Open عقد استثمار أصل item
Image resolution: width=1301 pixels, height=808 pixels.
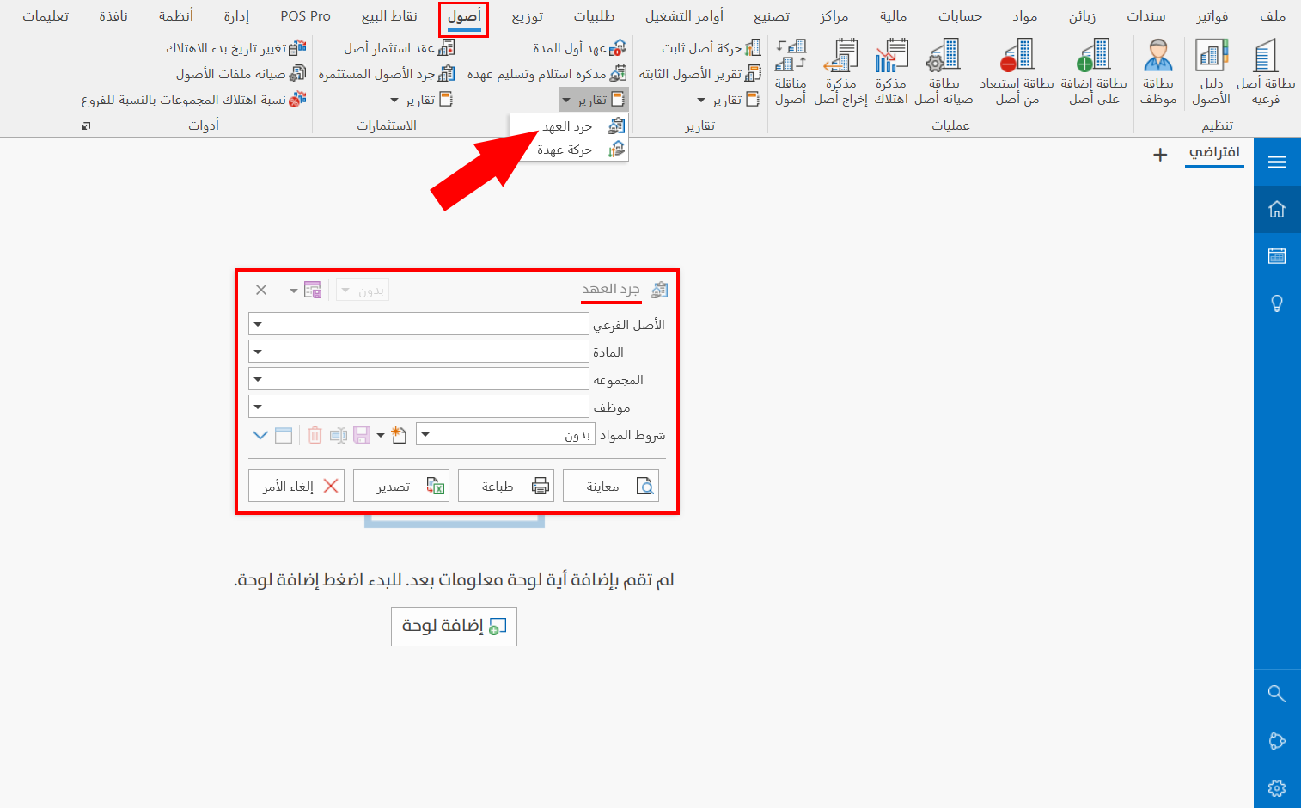399,48
